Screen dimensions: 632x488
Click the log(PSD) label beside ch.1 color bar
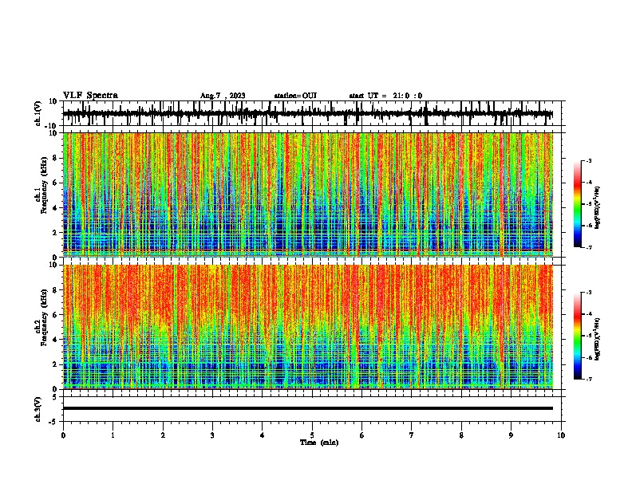coord(598,208)
